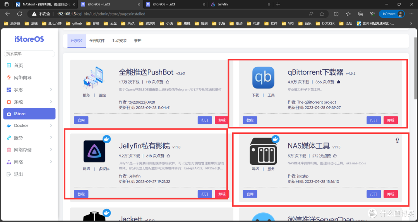Click 打开 on the PushBot card
418x222 pixels.
pos(205,120)
